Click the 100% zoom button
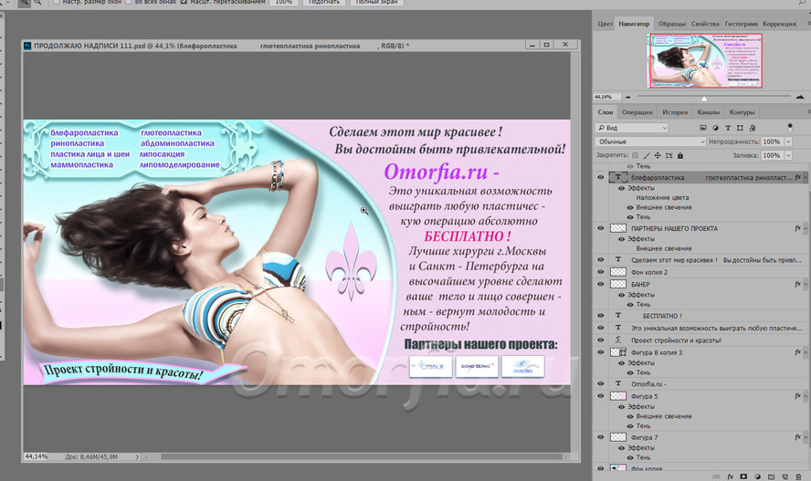 [283, 2]
